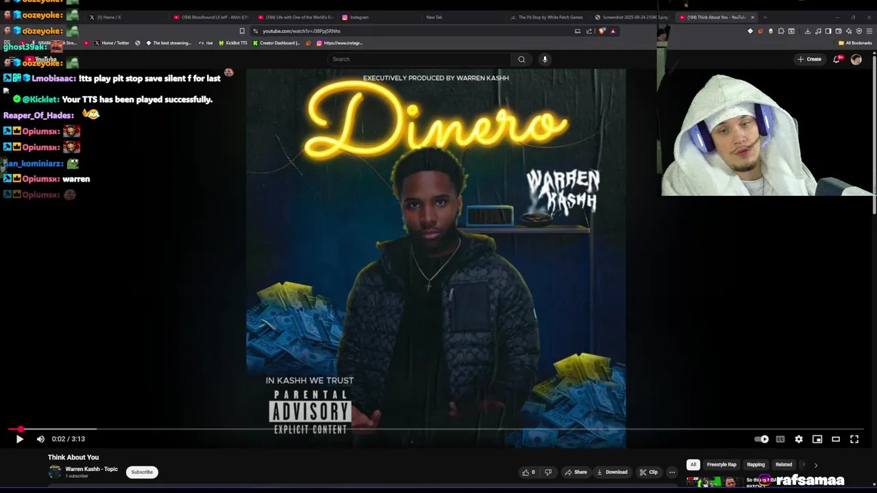Open Brave Wallet icon

tap(839, 31)
